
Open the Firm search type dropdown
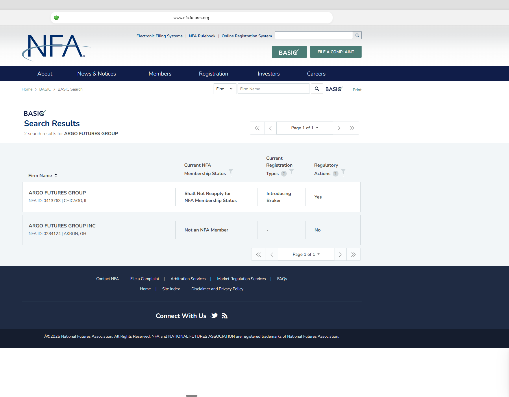pos(225,89)
